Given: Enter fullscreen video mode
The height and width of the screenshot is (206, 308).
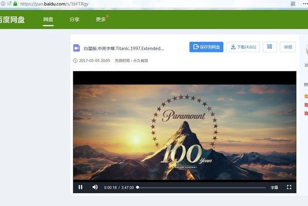Looking at the screenshot, I should coord(289,187).
